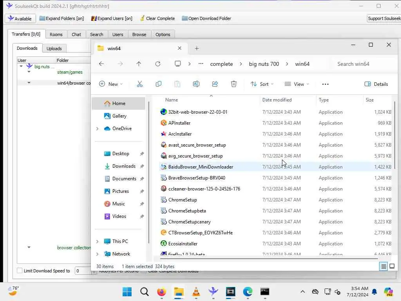Go up one folder level arrow

coord(139,64)
